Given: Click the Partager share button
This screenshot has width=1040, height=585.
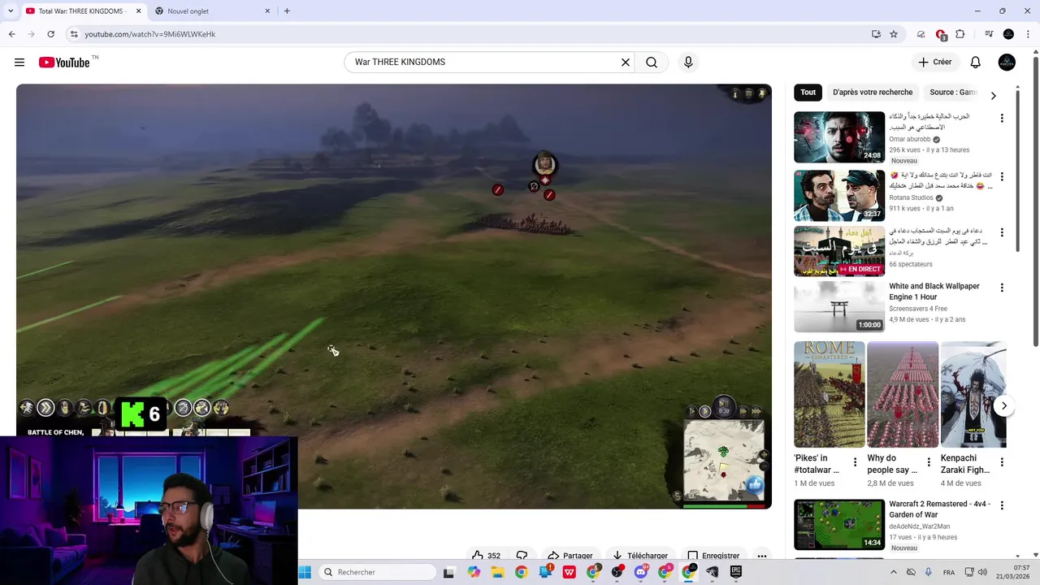Looking at the screenshot, I should 570,556.
